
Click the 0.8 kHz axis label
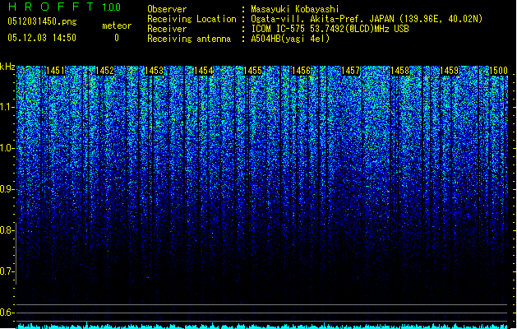tap(7, 230)
